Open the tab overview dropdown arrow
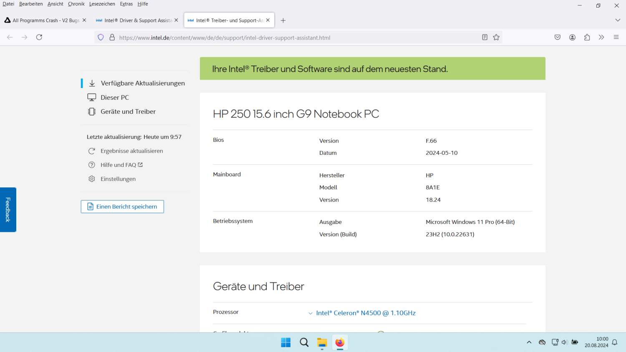The height and width of the screenshot is (352, 626). 618,20
